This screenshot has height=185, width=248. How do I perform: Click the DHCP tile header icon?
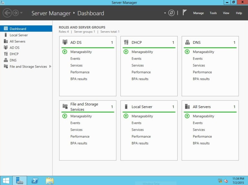[x=126, y=42]
